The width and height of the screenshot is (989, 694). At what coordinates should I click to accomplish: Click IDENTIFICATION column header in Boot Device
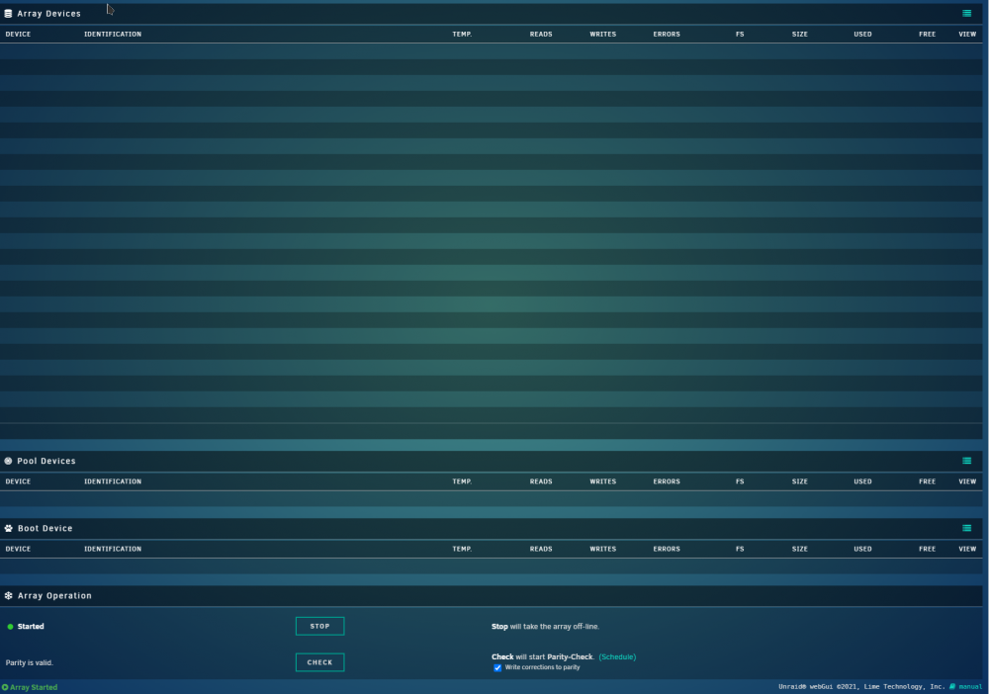[x=113, y=549]
